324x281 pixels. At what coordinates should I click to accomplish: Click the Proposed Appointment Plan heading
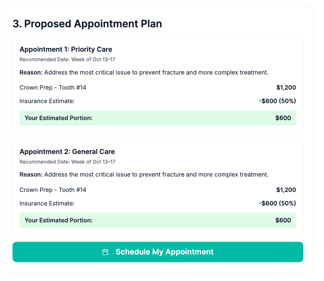click(87, 24)
